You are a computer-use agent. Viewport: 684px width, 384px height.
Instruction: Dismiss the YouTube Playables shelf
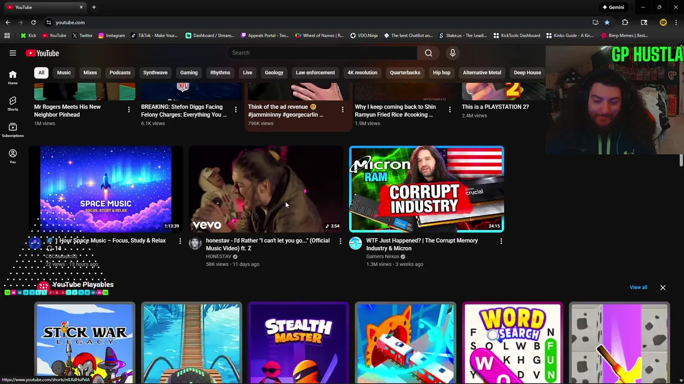(x=663, y=287)
